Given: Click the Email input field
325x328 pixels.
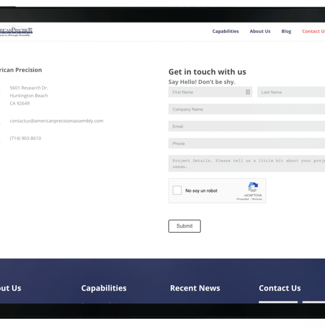Looking at the screenshot, I should pyautogui.click(x=246, y=126).
